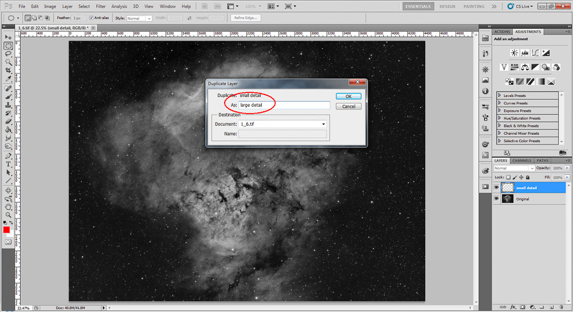
Task: Toggle Quick Mask mode icon
Action: click(8, 242)
